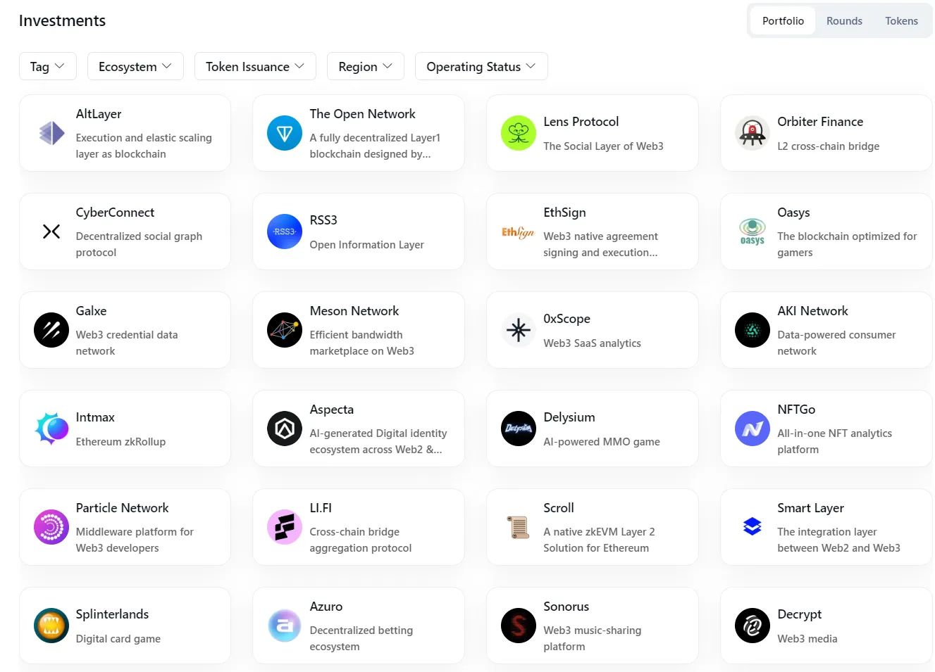This screenshot has height=672, width=935.
Task: Click the 0xScope asterisk logo
Action: [x=519, y=330]
